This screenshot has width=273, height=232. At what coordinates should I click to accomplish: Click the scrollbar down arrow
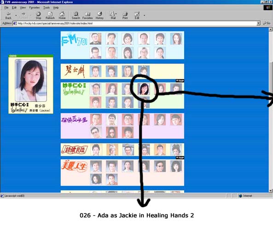tap(270, 191)
